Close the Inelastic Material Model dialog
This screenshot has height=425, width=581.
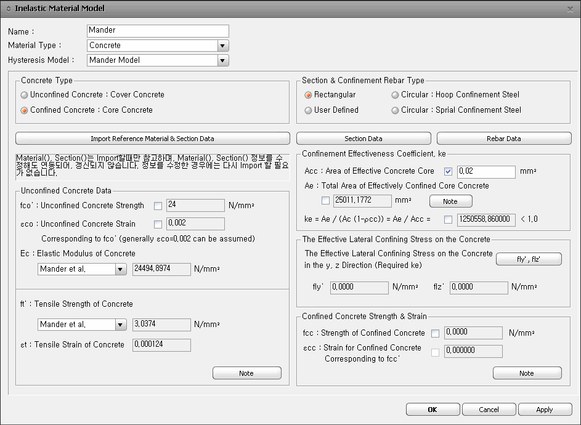pyautogui.click(x=570, y=9)
